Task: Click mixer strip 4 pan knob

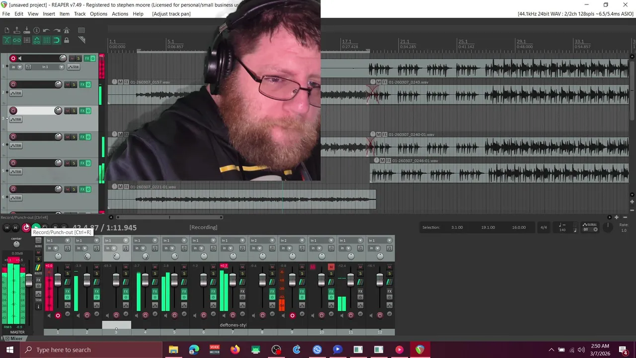Action: click(146, 256)
